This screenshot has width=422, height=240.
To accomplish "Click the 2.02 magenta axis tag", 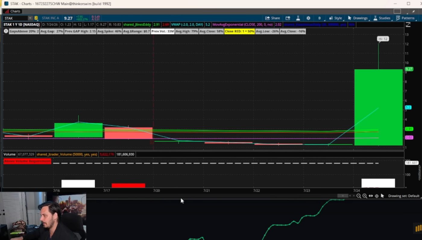I will 409,137.
